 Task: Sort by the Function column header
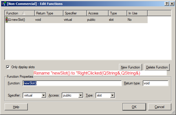(20, 13)
